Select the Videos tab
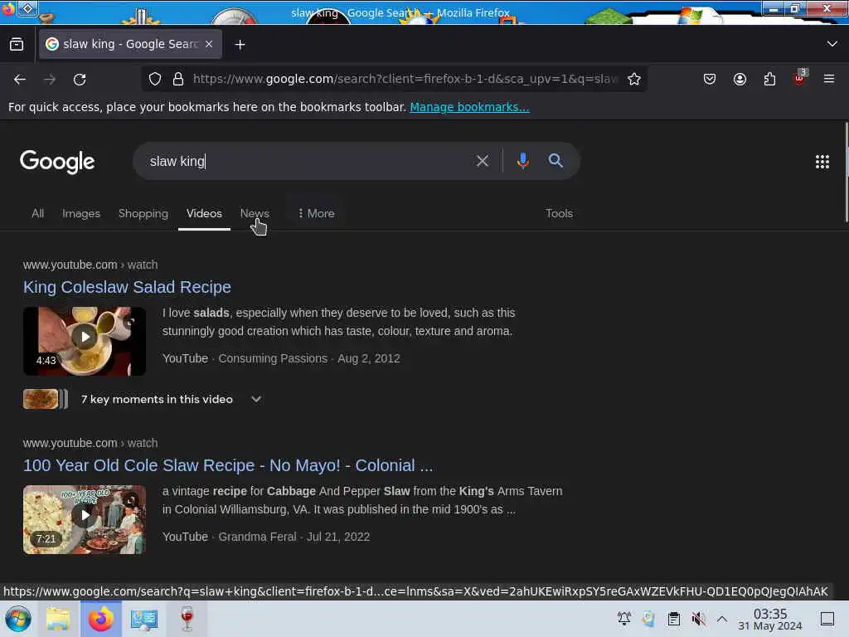 (204, 213)
